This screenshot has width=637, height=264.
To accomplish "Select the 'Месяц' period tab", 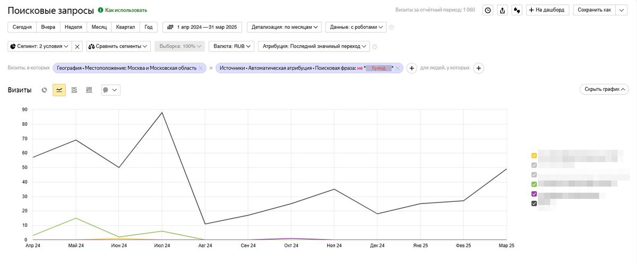I will [x=99, y=27].
